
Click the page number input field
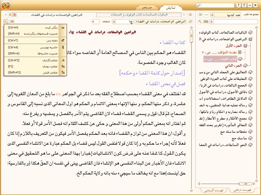(x=96, y=21)
